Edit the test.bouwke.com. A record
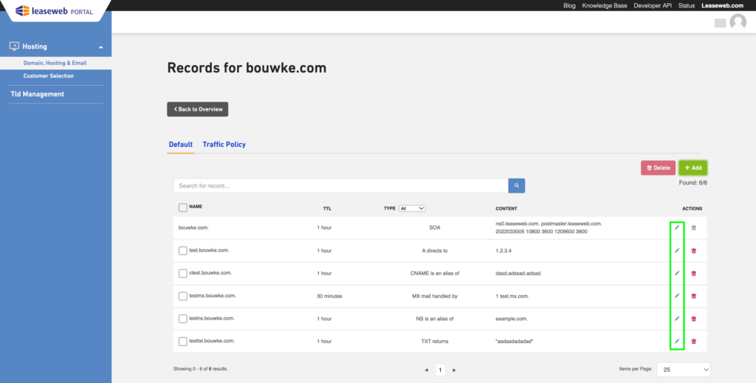The image size is (756, 383). click(677, 250)
